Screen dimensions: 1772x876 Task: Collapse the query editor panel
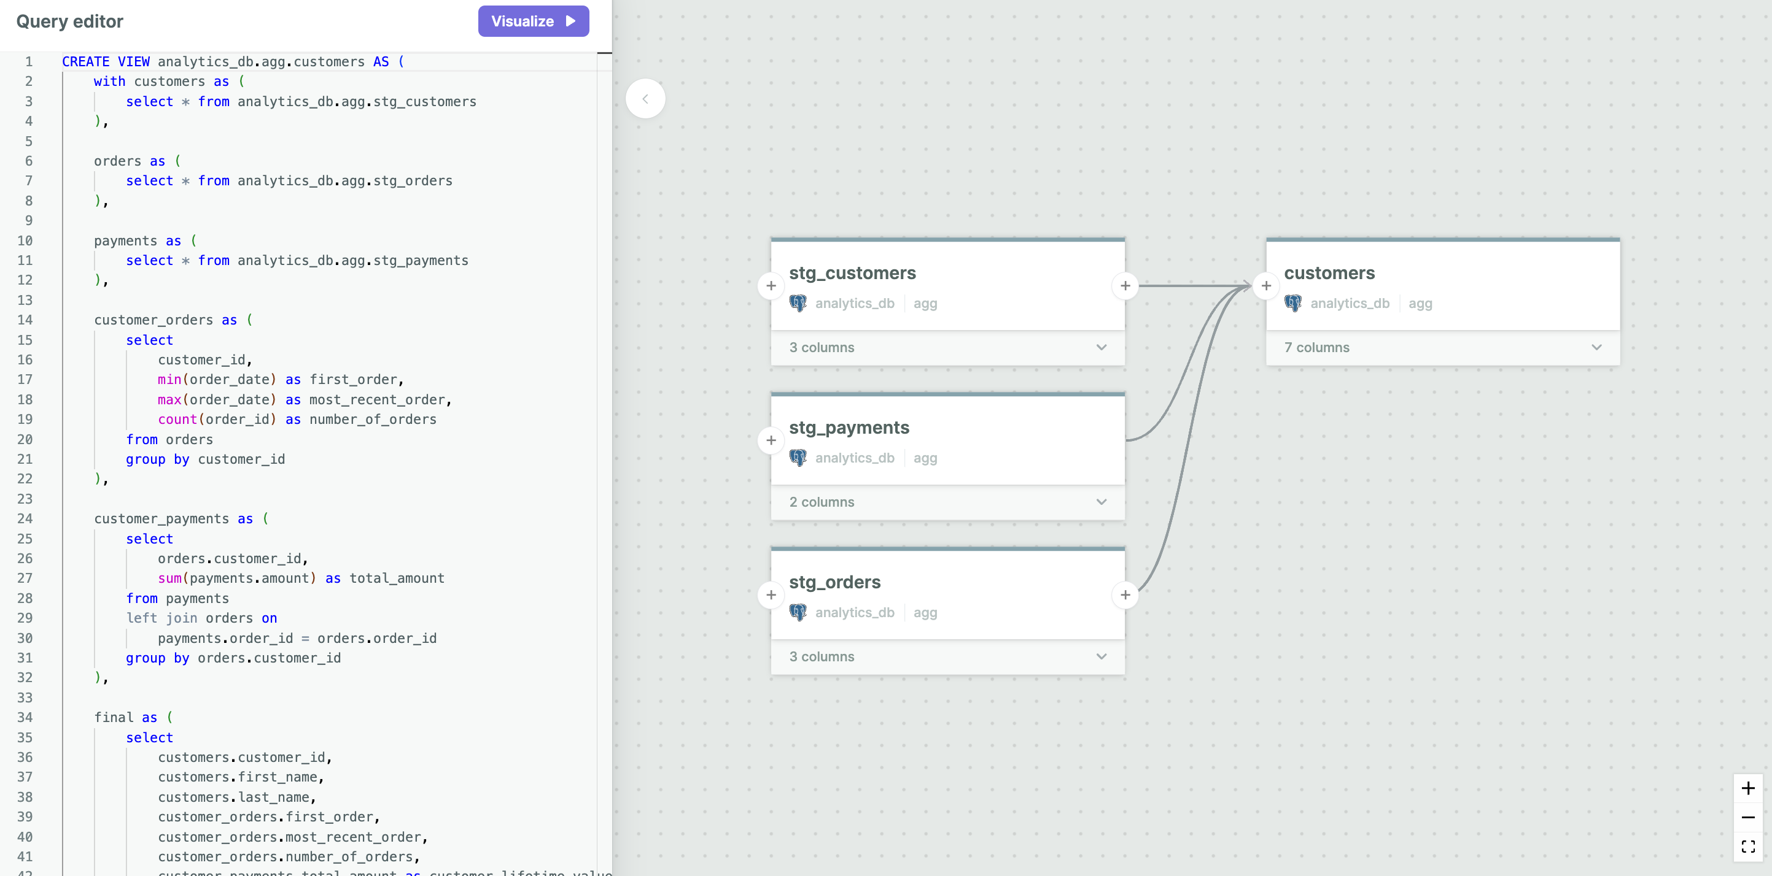click(x=645, y=98)
